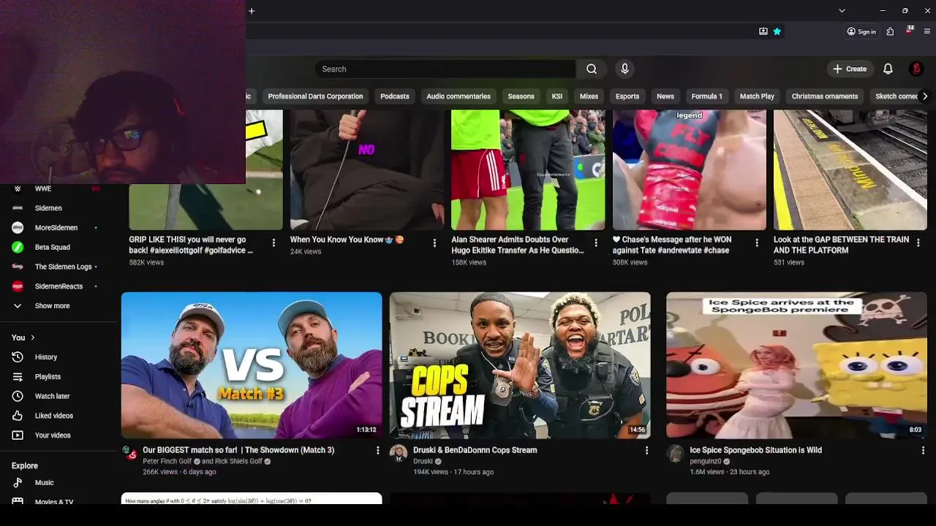Select the Formula 1 chip
The height and width of the screenshot is (526, 936).
coord(707,96)
